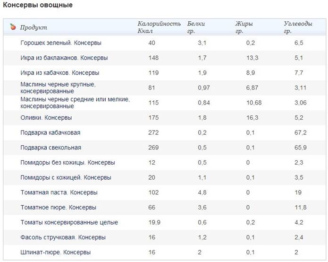Select the Углеводы гр. column header

[298, 27]
